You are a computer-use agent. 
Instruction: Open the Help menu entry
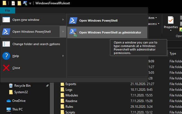pyautogui.click(x=33, y=56)
